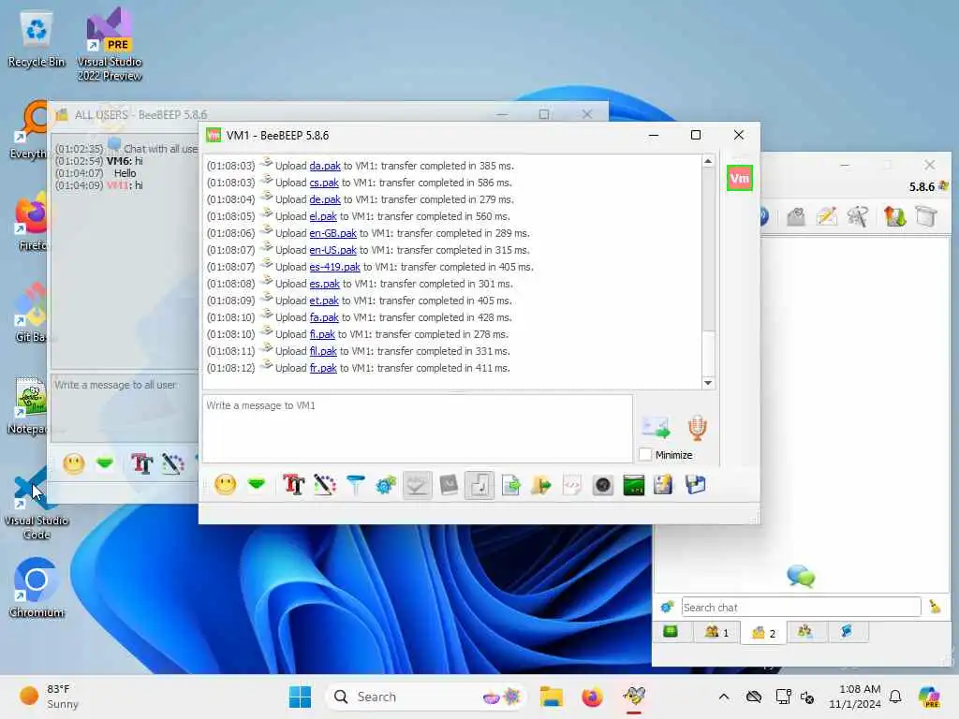Switch to the groups tab in main window
The height and width of the screenshot is (719, 959).
point(804,631)
